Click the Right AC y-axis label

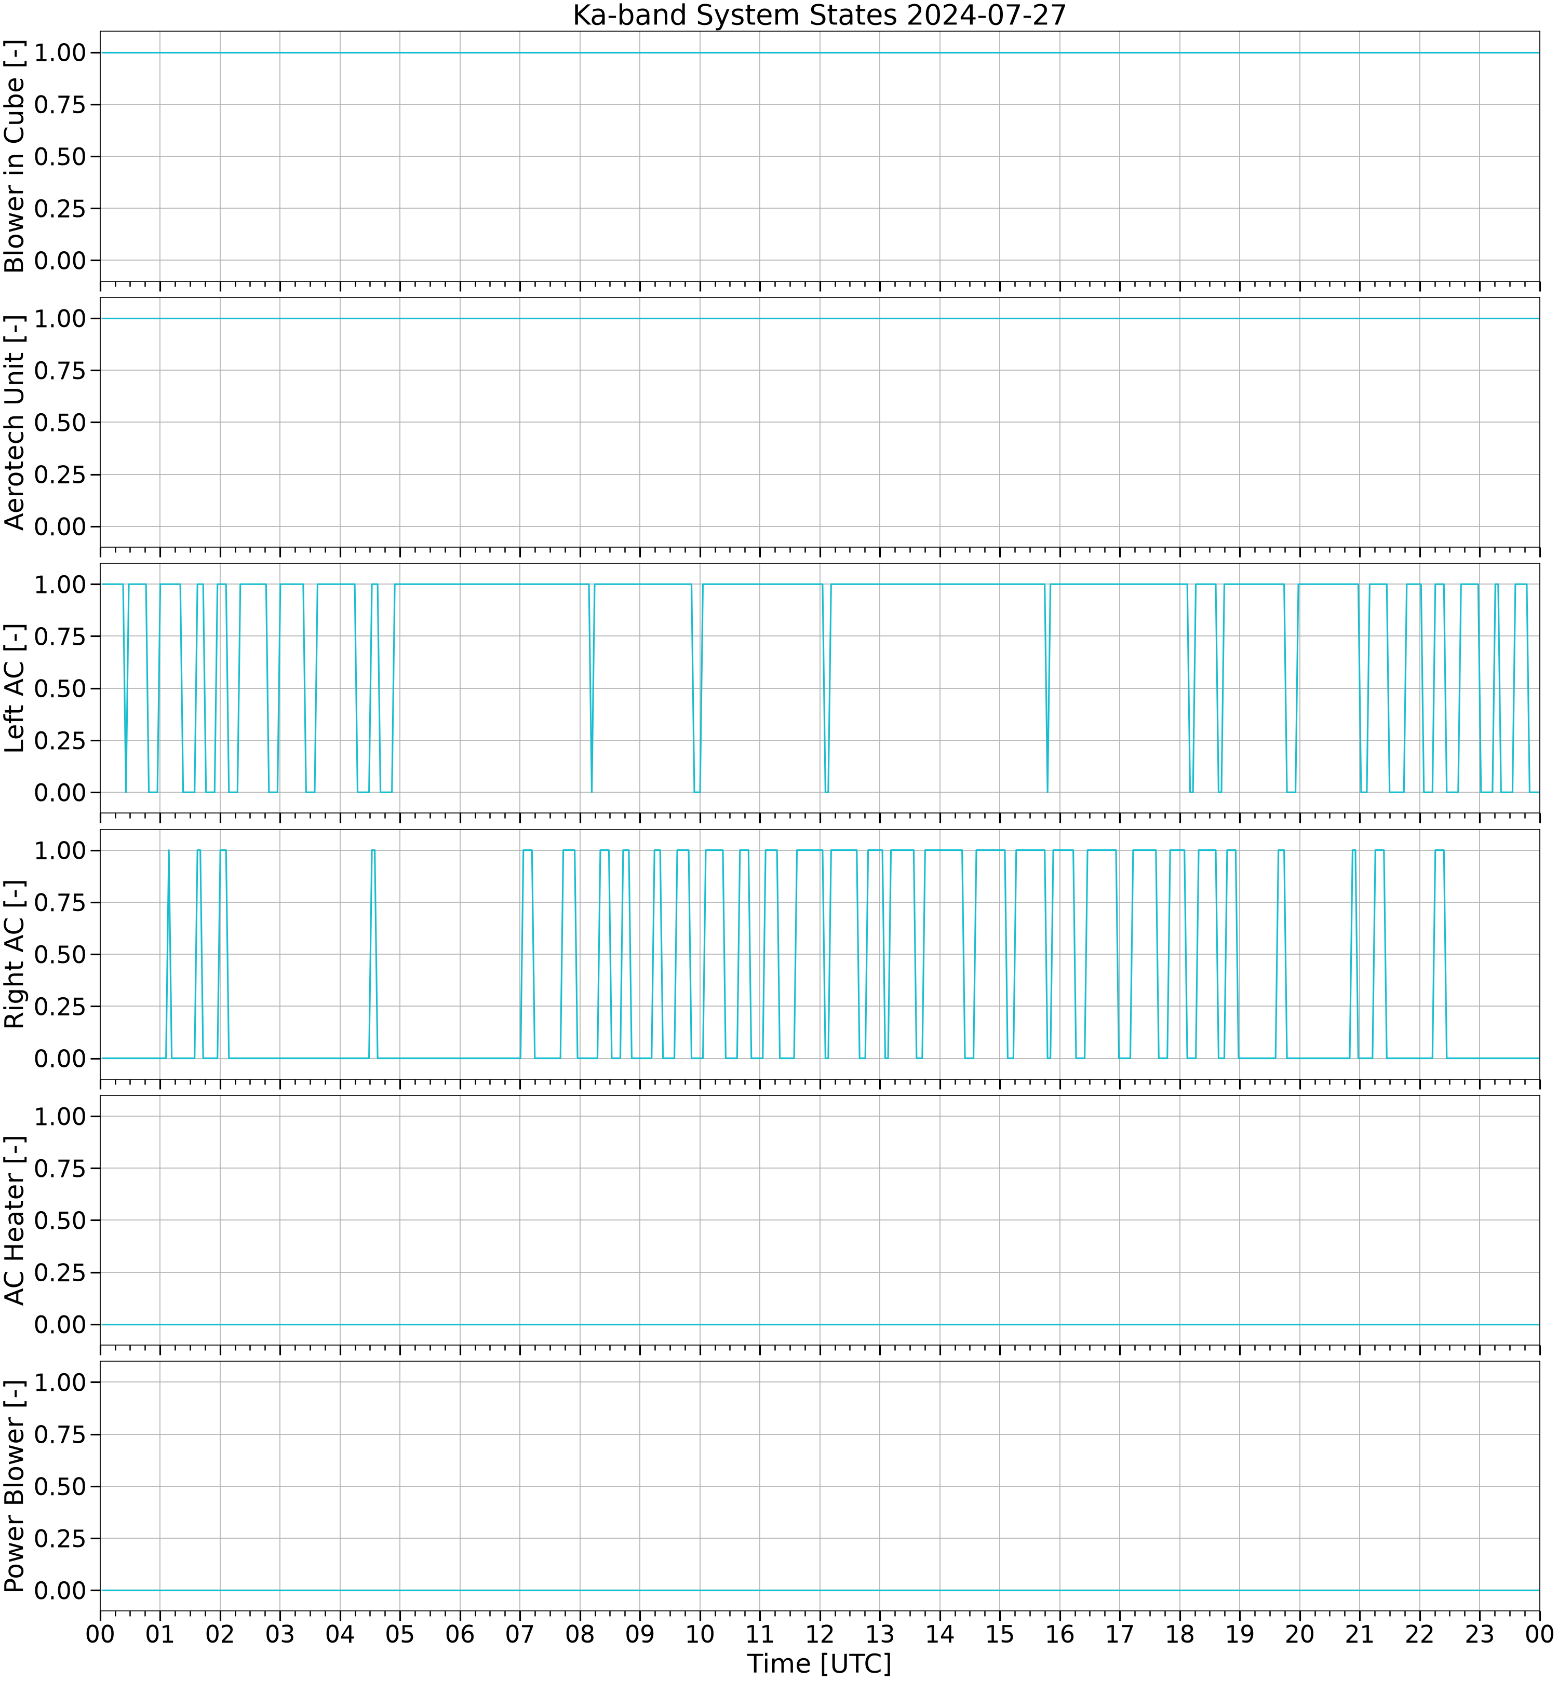click(15, 954)
